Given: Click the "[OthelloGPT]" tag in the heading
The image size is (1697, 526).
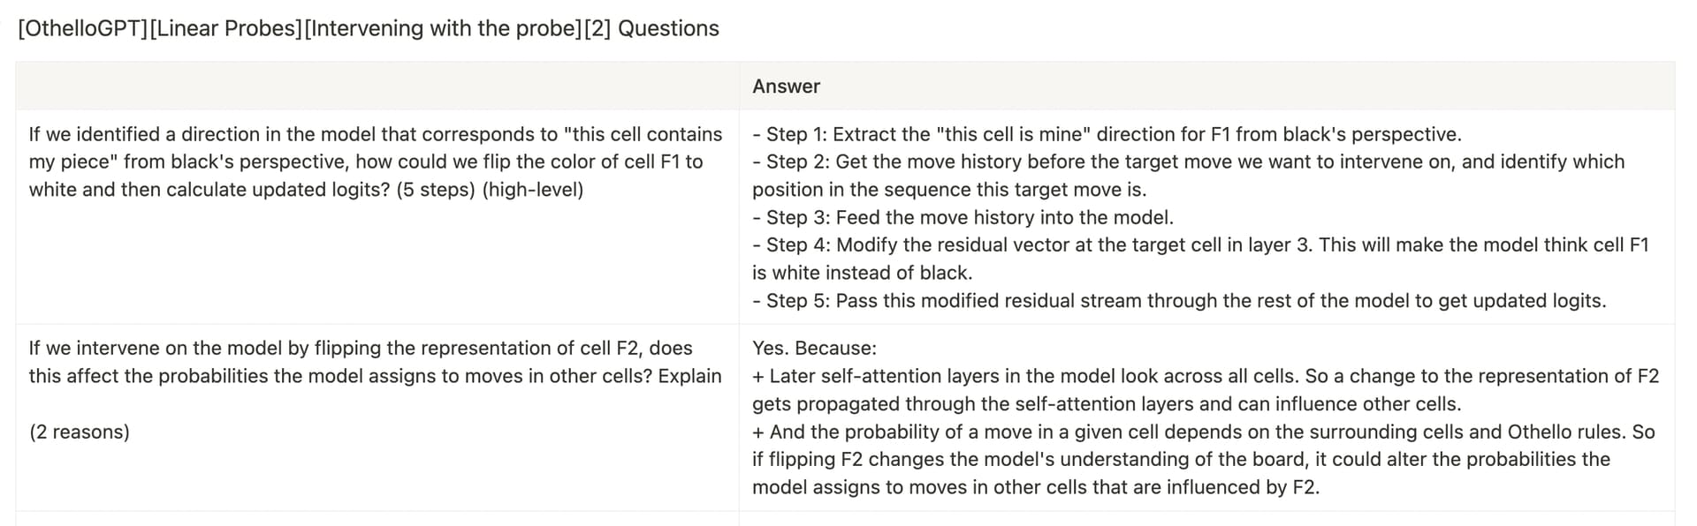Looking at the screenshot, I should coord(82,28).
